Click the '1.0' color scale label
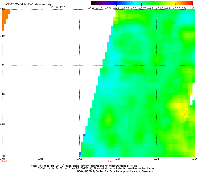 [192, 9]
